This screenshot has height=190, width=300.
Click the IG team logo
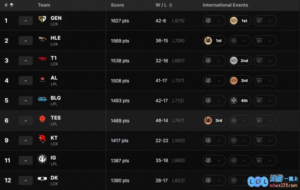point(42,159)
